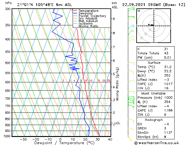Image resolution: width=188 pixels, height=145 pixels.
Task: Click the wind vector at hodograph center
Action: [x=151, y=25]
